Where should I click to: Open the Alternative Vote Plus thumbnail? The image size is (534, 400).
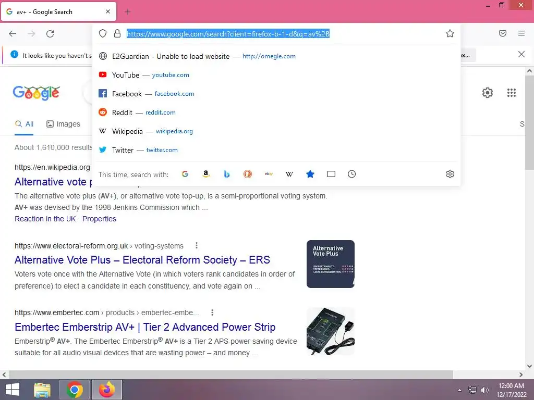pos(330,264)
